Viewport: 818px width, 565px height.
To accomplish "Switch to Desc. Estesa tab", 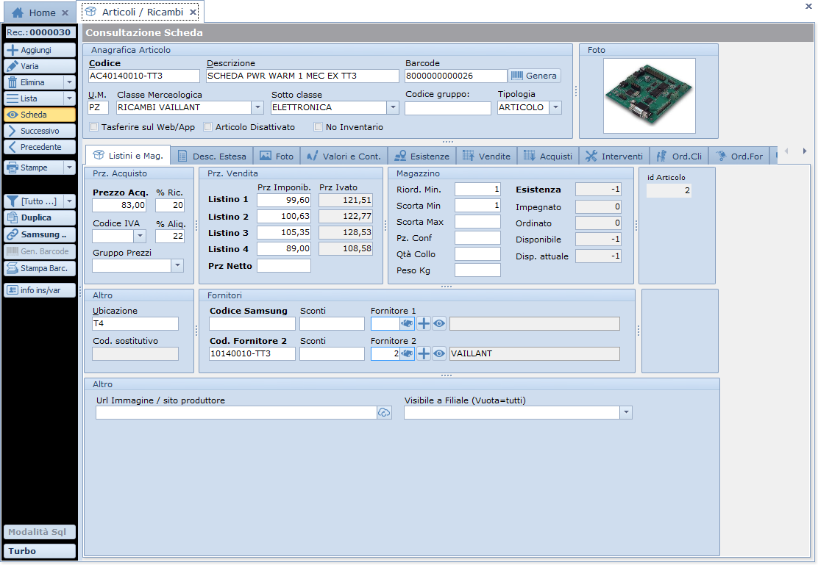I will click(212, 156).
